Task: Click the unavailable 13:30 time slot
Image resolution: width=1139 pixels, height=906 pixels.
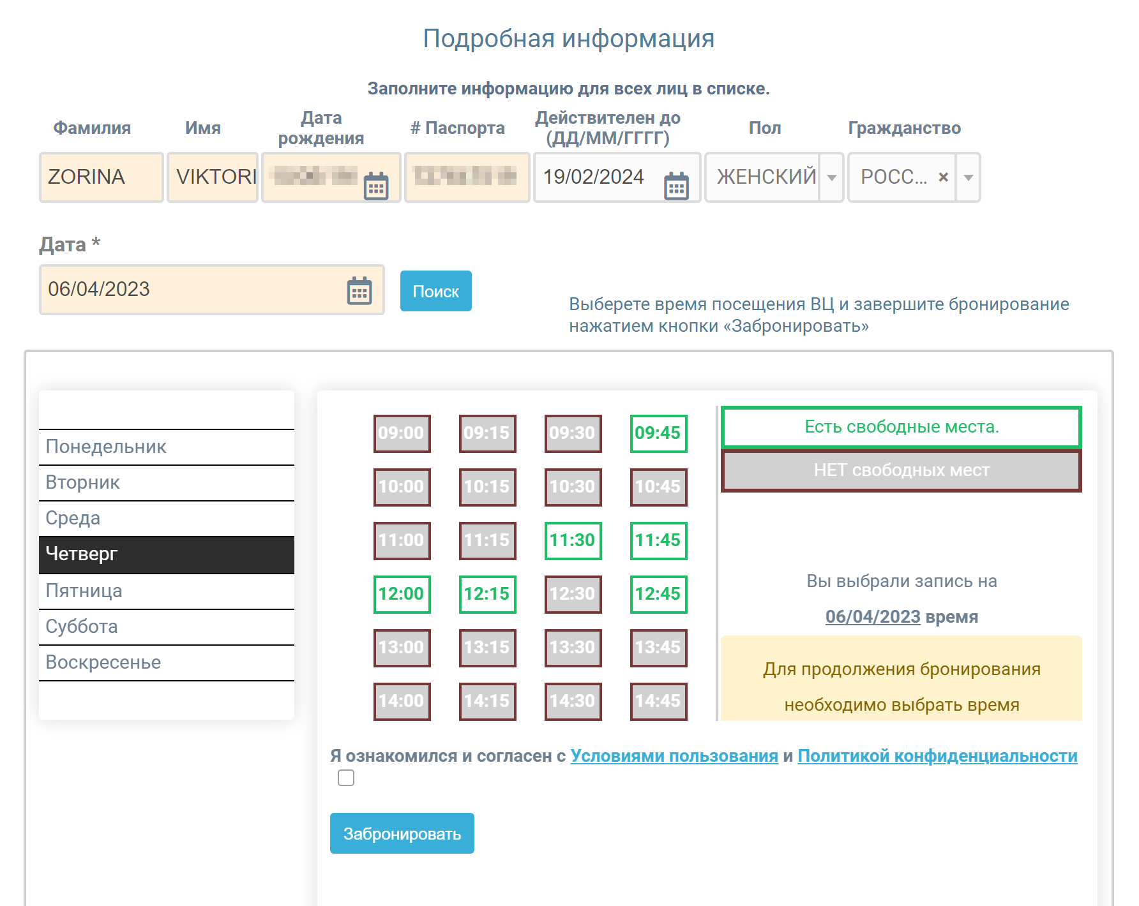Action: click(573, 648)
